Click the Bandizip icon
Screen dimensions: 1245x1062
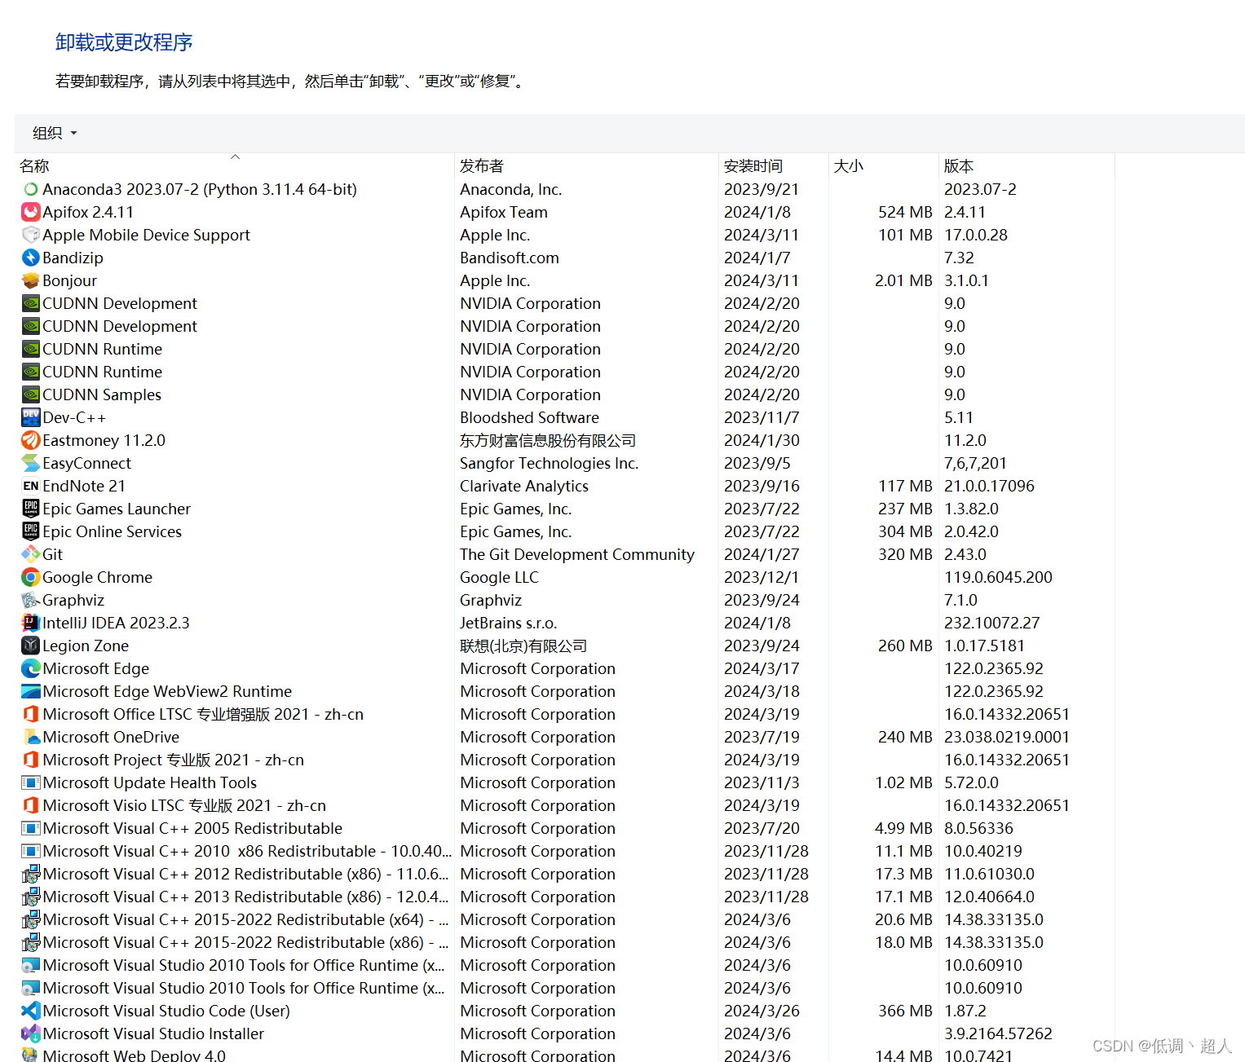31,258
